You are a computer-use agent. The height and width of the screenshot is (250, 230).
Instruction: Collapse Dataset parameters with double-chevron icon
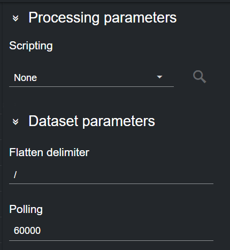[x=16, y=122]
